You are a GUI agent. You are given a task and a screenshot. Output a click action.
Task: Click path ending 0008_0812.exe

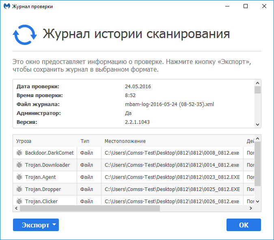point(172,153)
